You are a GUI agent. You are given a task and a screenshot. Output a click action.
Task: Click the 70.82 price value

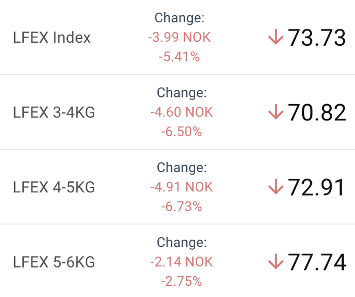(317, 112)
